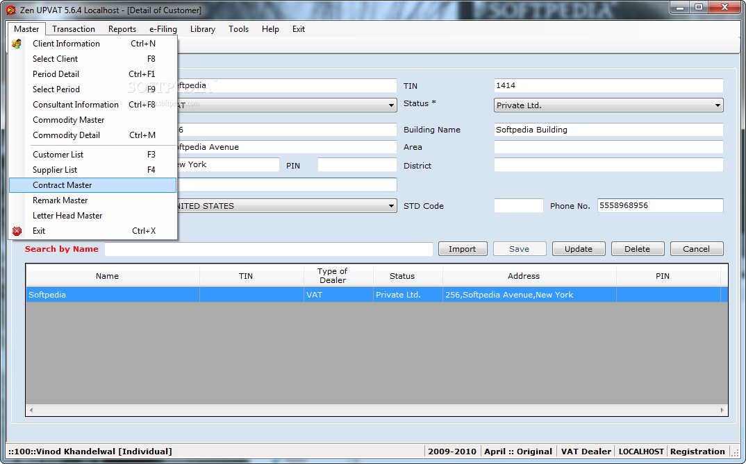
Task: Open the Master menu
Action: pos(26,29)
